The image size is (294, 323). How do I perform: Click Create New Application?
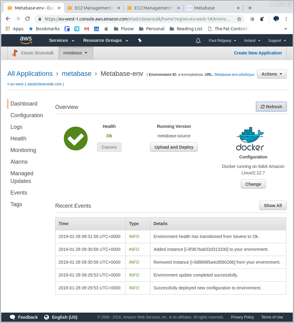pos(258,53)
